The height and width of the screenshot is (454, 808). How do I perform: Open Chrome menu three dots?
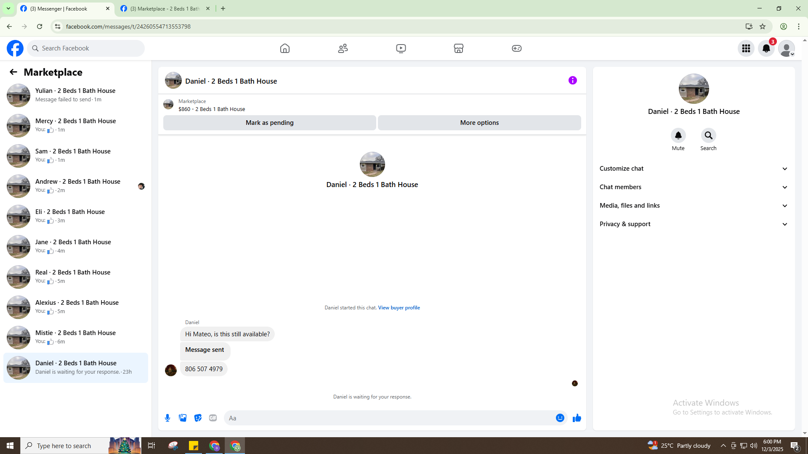[799, 26]
